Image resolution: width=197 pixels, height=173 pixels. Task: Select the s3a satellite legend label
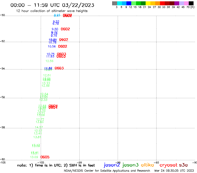[183, 165]
